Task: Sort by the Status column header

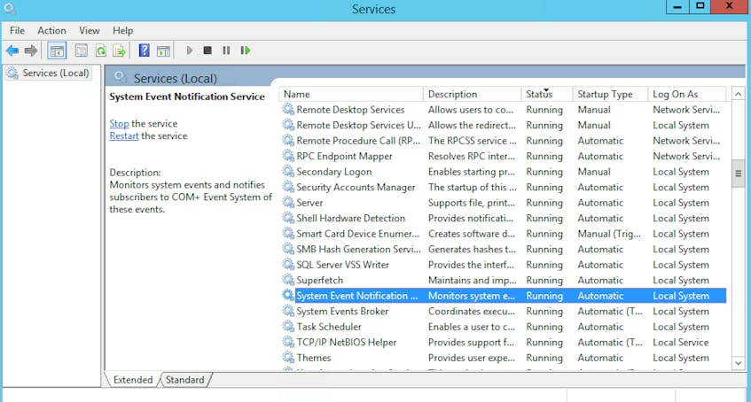Action: coord(547,94)
